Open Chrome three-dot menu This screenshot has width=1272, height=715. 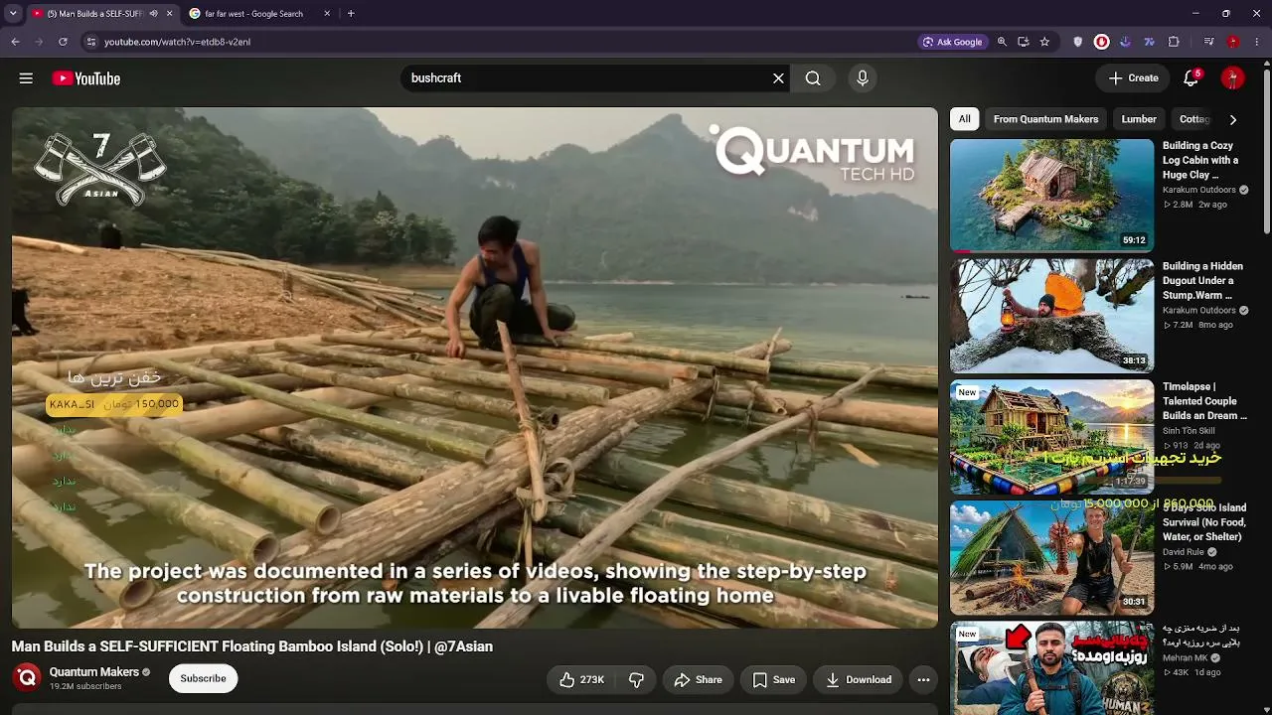click(1257, 42)
